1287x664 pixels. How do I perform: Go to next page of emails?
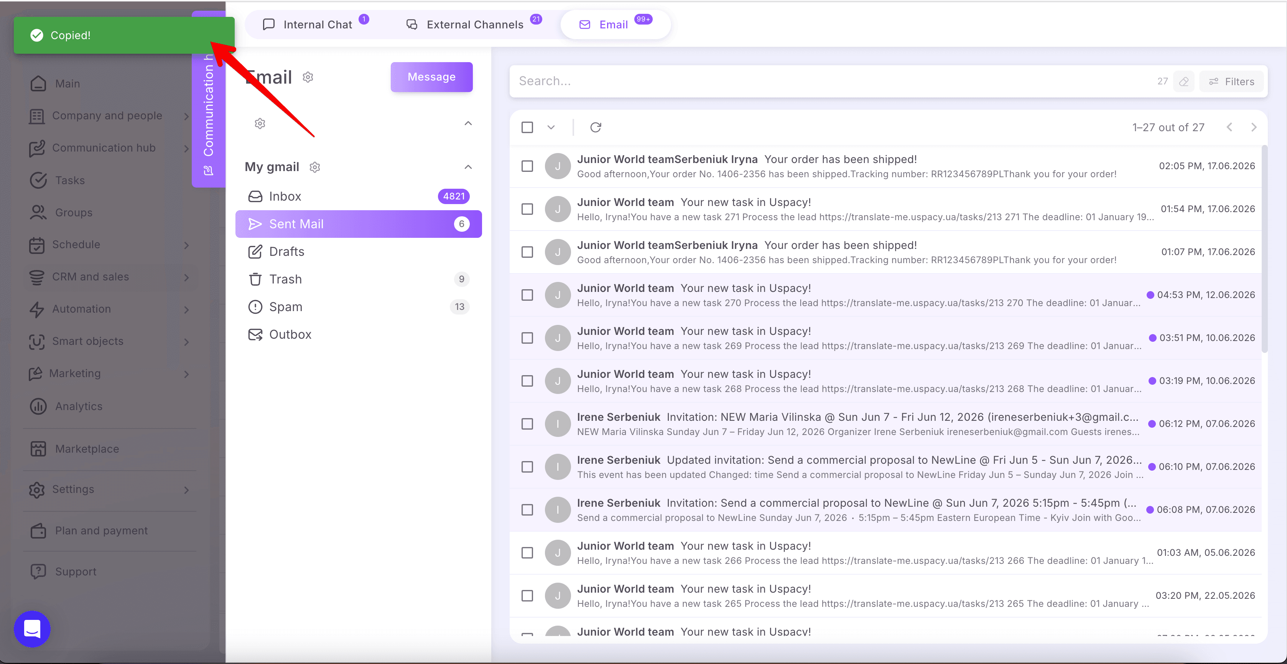[1254, 127]
